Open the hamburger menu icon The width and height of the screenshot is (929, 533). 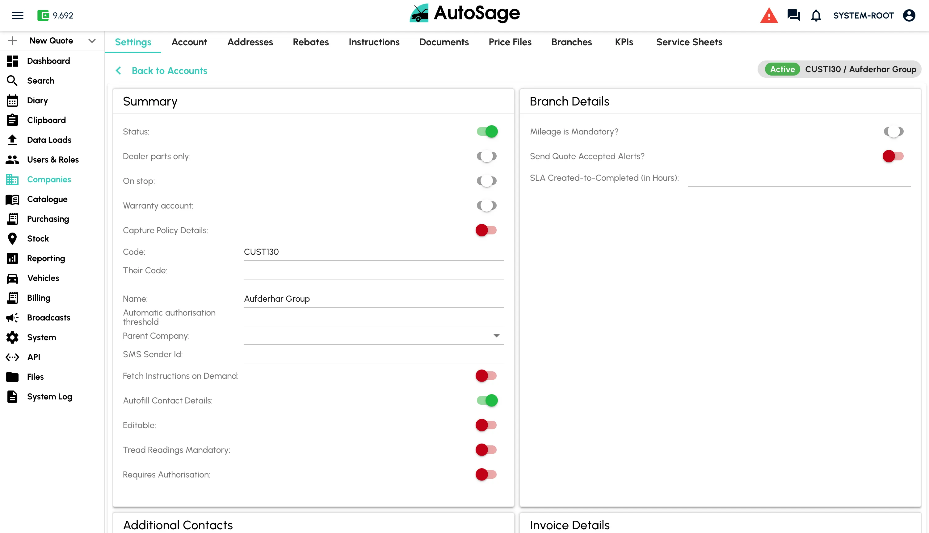pos(18,15)
